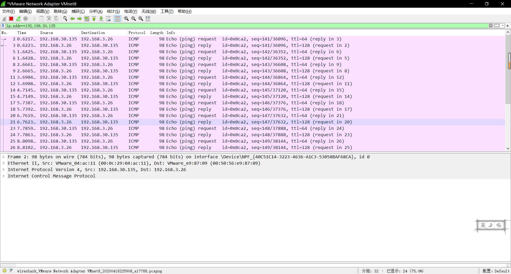The image size is (511, 274).
Task: Expand the Internet Protocol Version 4 row
Action: [x=3, y=170]
